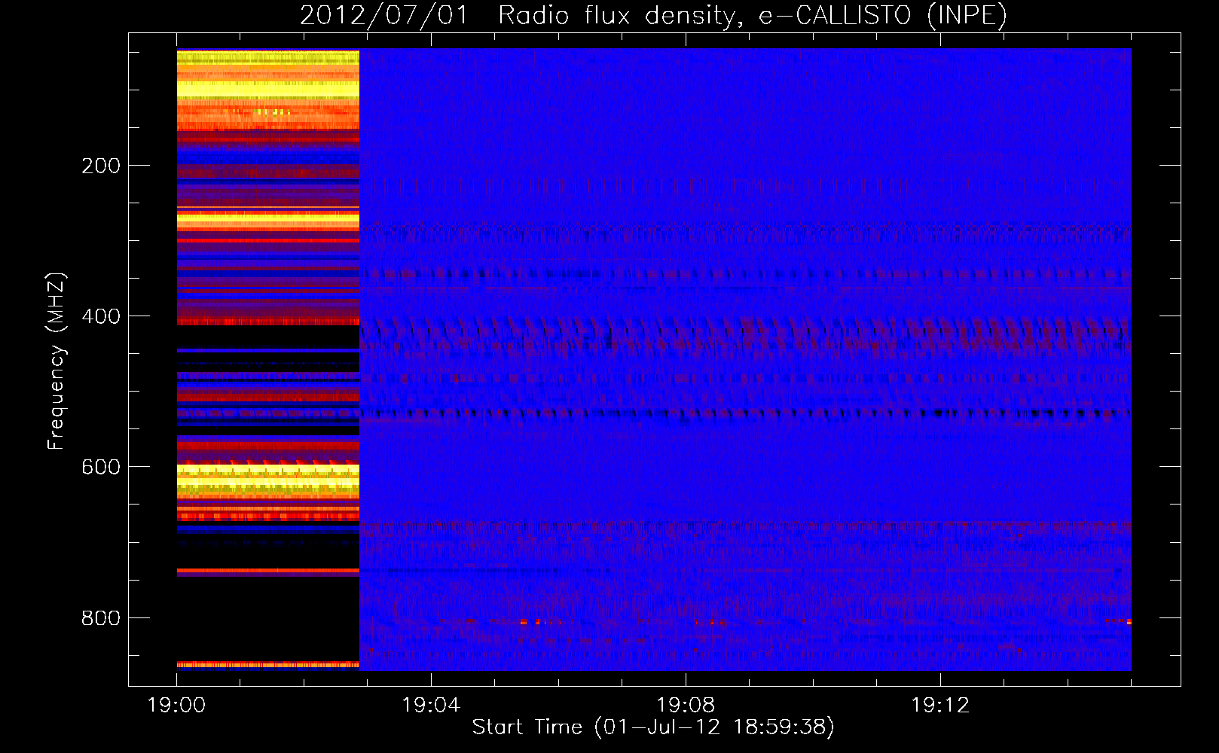Image resolution: width=1219 pixels, height=753 pixels.
Task: Click the 19:12 time tick label
Action: 940,706
